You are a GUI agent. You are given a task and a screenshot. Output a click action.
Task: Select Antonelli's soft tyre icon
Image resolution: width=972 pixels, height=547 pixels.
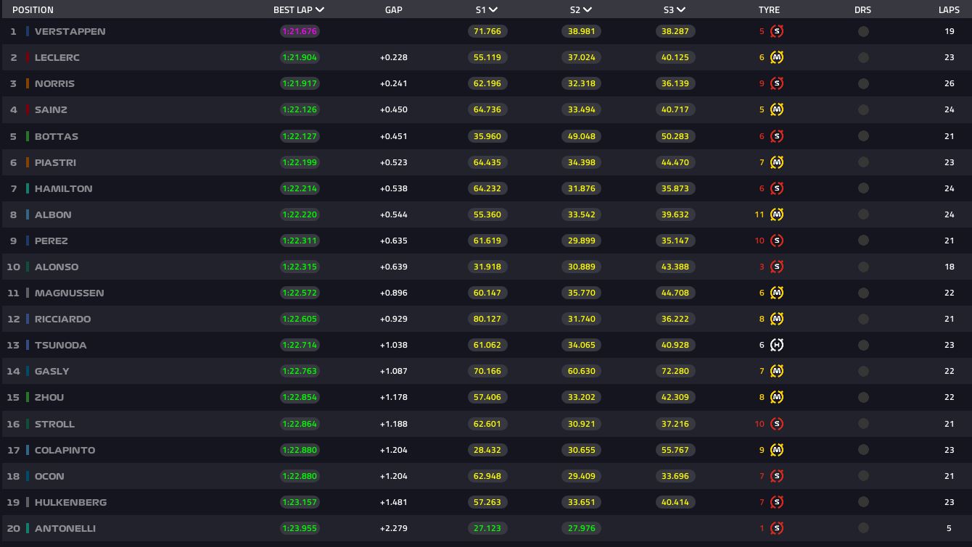[776, 528]
